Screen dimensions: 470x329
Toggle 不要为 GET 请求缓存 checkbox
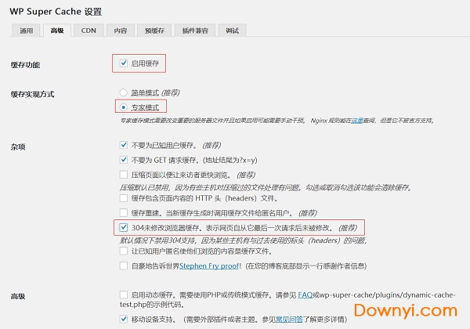124,160
